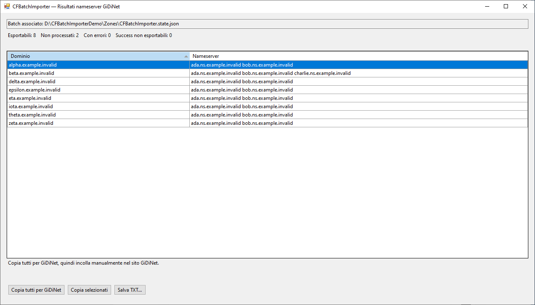Sort by the Dominio column header
The height and width of the screenshot is (305, 535).
99,56
